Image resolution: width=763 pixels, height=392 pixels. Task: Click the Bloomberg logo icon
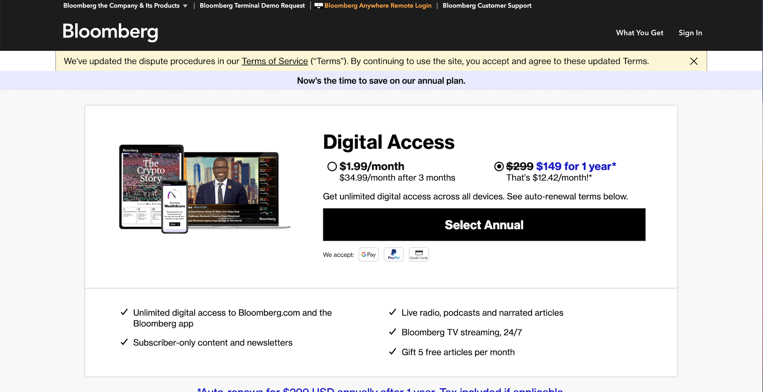[110, 32]
